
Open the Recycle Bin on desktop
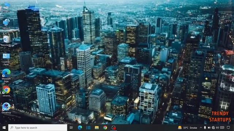click(6, 41)
